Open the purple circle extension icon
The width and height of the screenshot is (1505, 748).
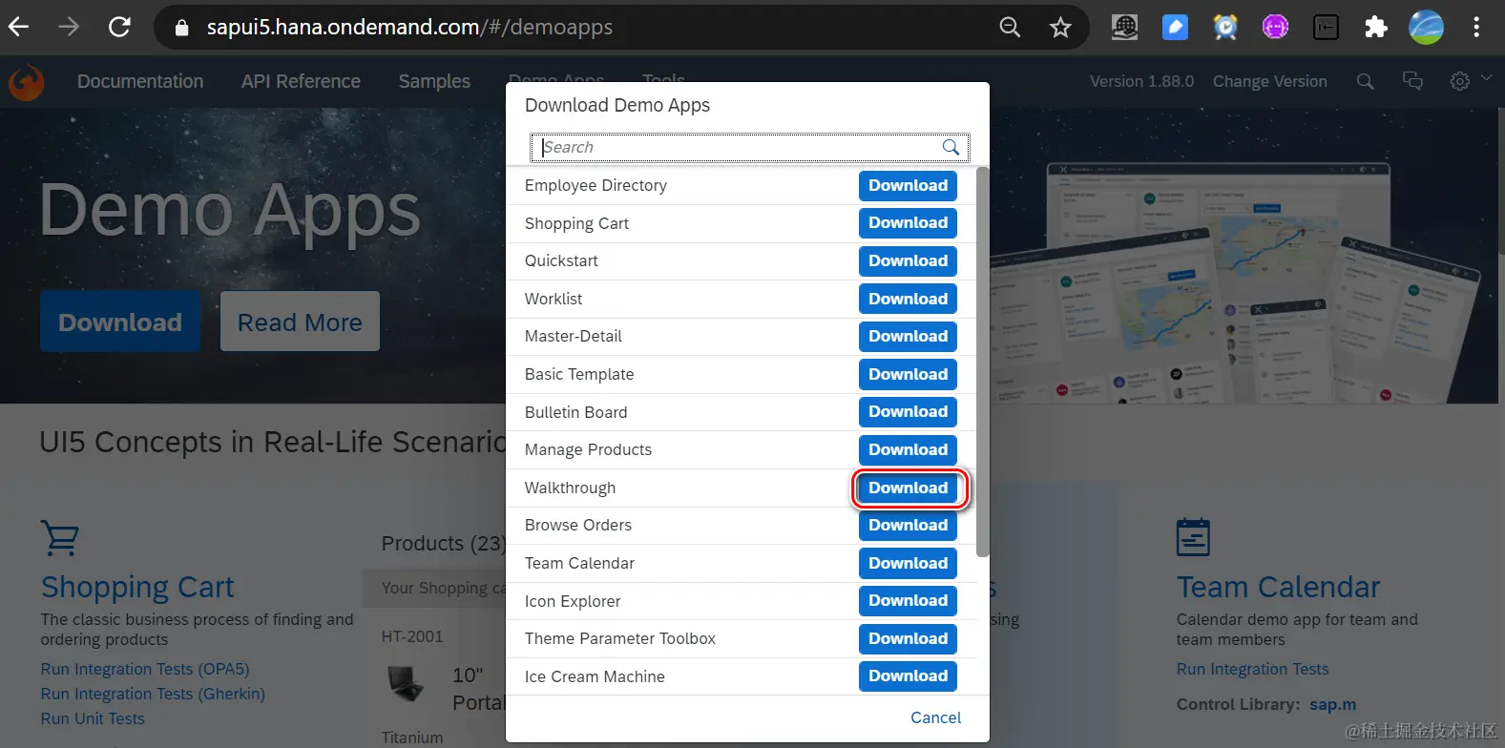(x=1275, y=27)
